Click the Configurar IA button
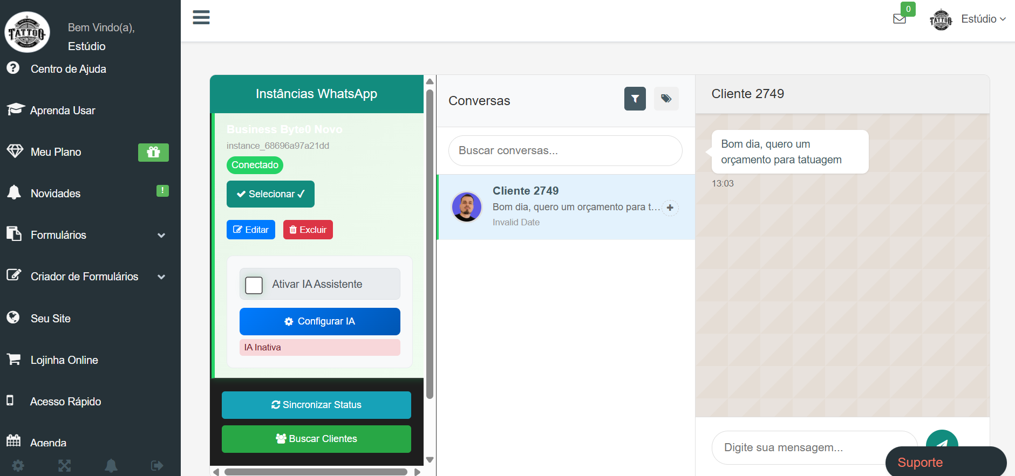Viewport: 1015px width, 476px height. pos(320,321)
